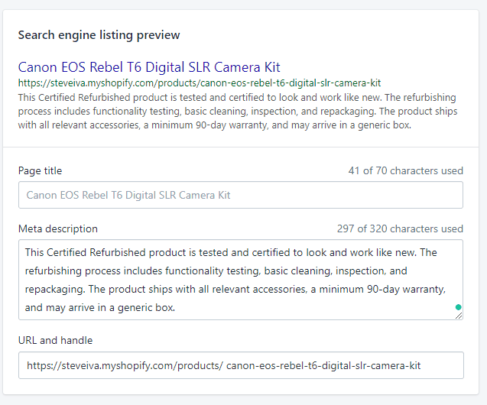Click the 297 of 320 characters used counter
This screenshot has width=487, height=405.
[x=400, y=228]
